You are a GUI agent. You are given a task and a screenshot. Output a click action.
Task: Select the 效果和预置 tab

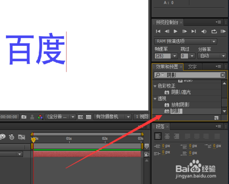167,67
